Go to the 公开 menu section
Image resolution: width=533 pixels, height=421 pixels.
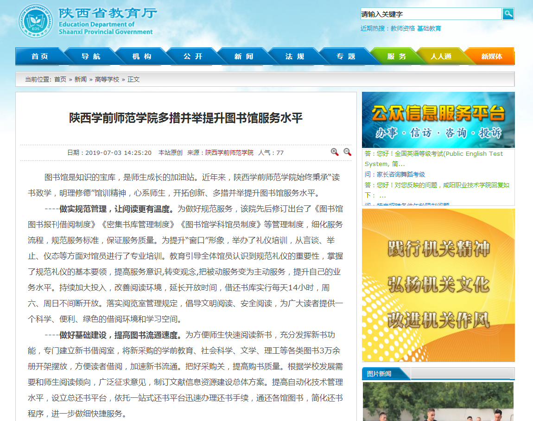pyautogui.click(x=193, y=57)
